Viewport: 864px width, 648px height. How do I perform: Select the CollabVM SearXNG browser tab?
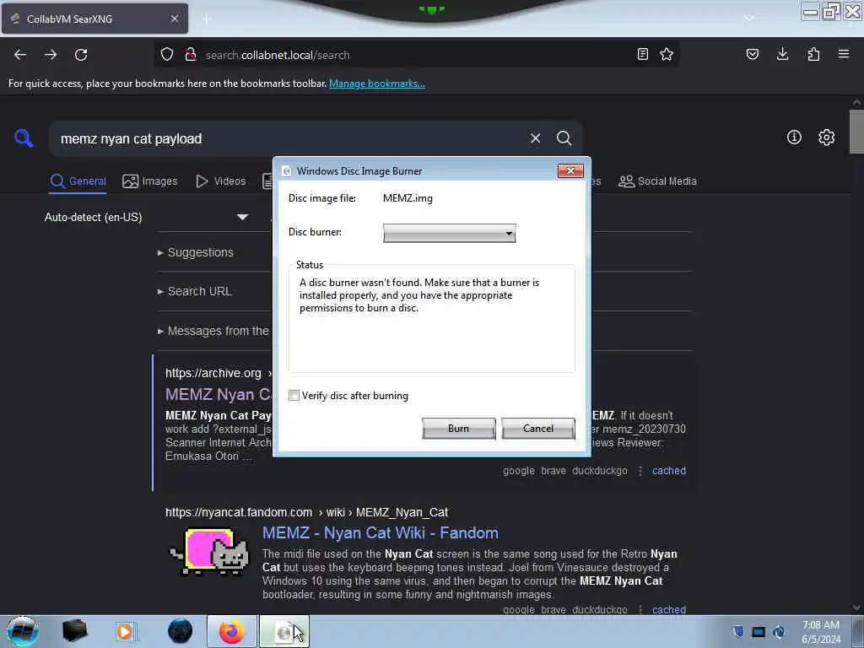[94, 19]
